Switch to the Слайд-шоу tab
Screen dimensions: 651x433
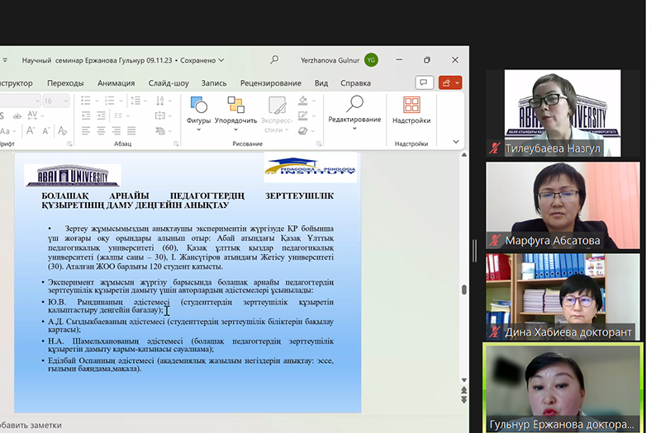tap(169, 83)
